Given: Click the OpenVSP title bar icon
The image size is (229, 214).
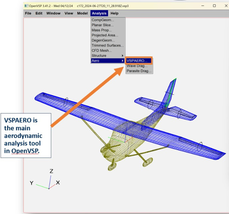Looking at the screenshot, I should tap(26, 6).
